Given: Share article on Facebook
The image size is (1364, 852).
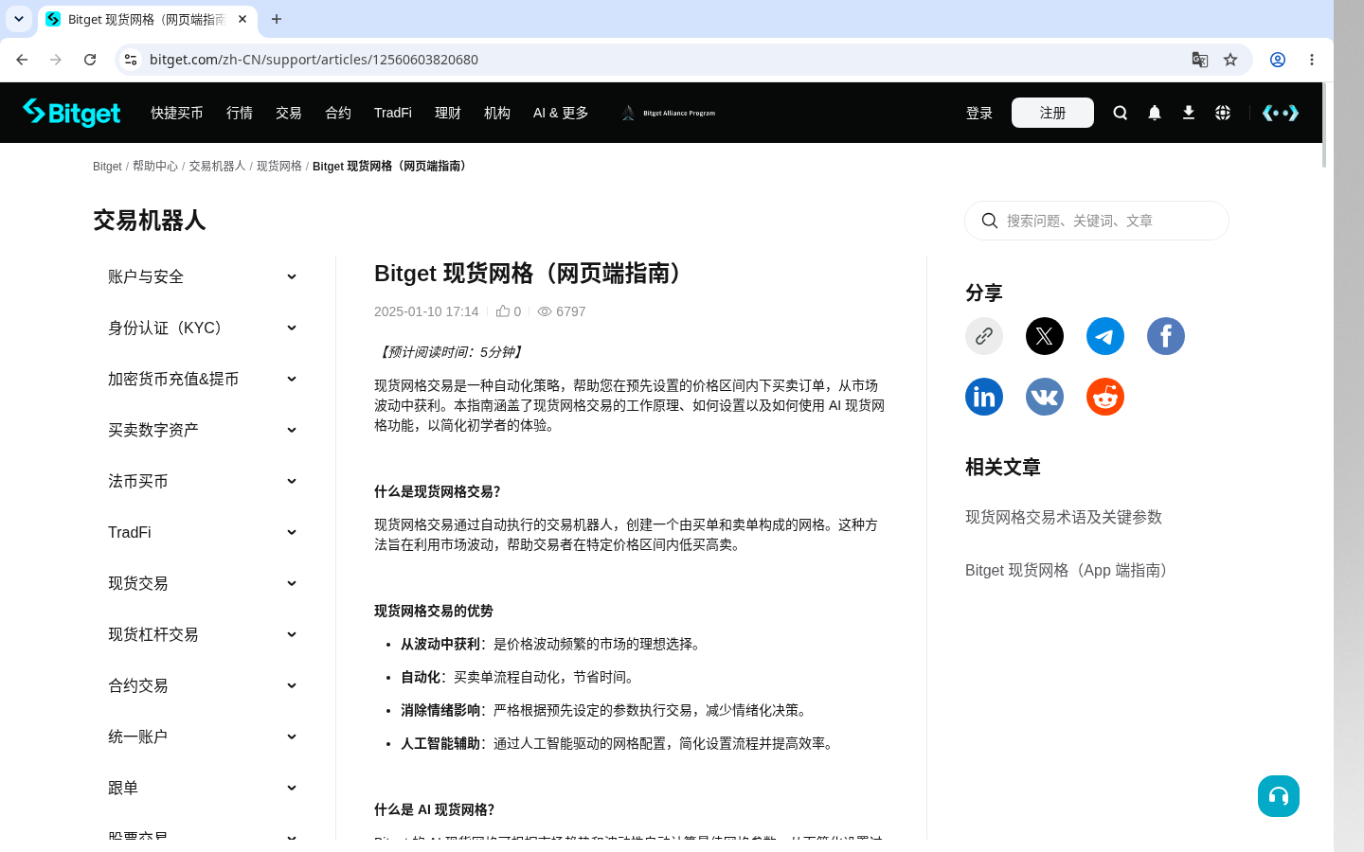Looking at the screenshot, I should pos(1166,336).
